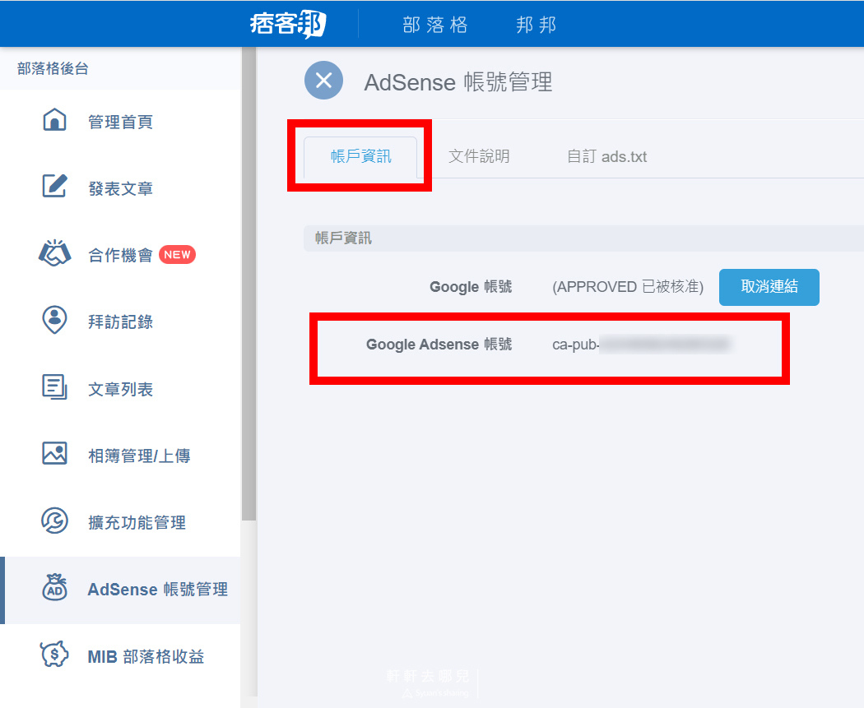Click the sidebar vertical scrollbar
The width and height of the screenshot is (864, 708).
tap(249, 284)
